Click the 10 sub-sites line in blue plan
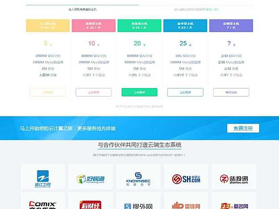 click(185, 75)
